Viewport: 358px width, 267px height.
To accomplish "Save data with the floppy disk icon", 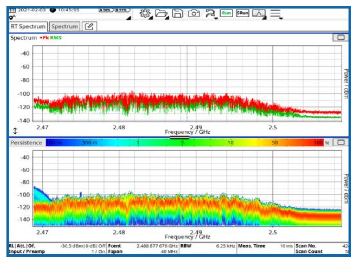I will [178, 13].
